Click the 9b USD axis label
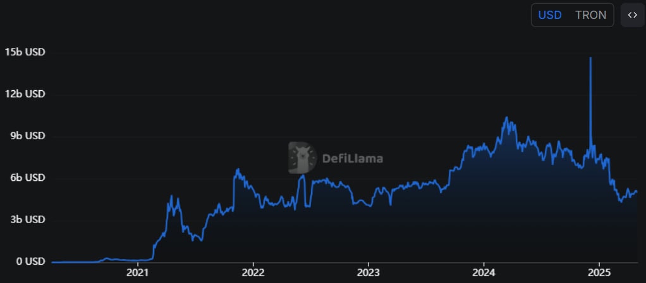This screenshot has width=646, height=283. click(x=27, y=136)
